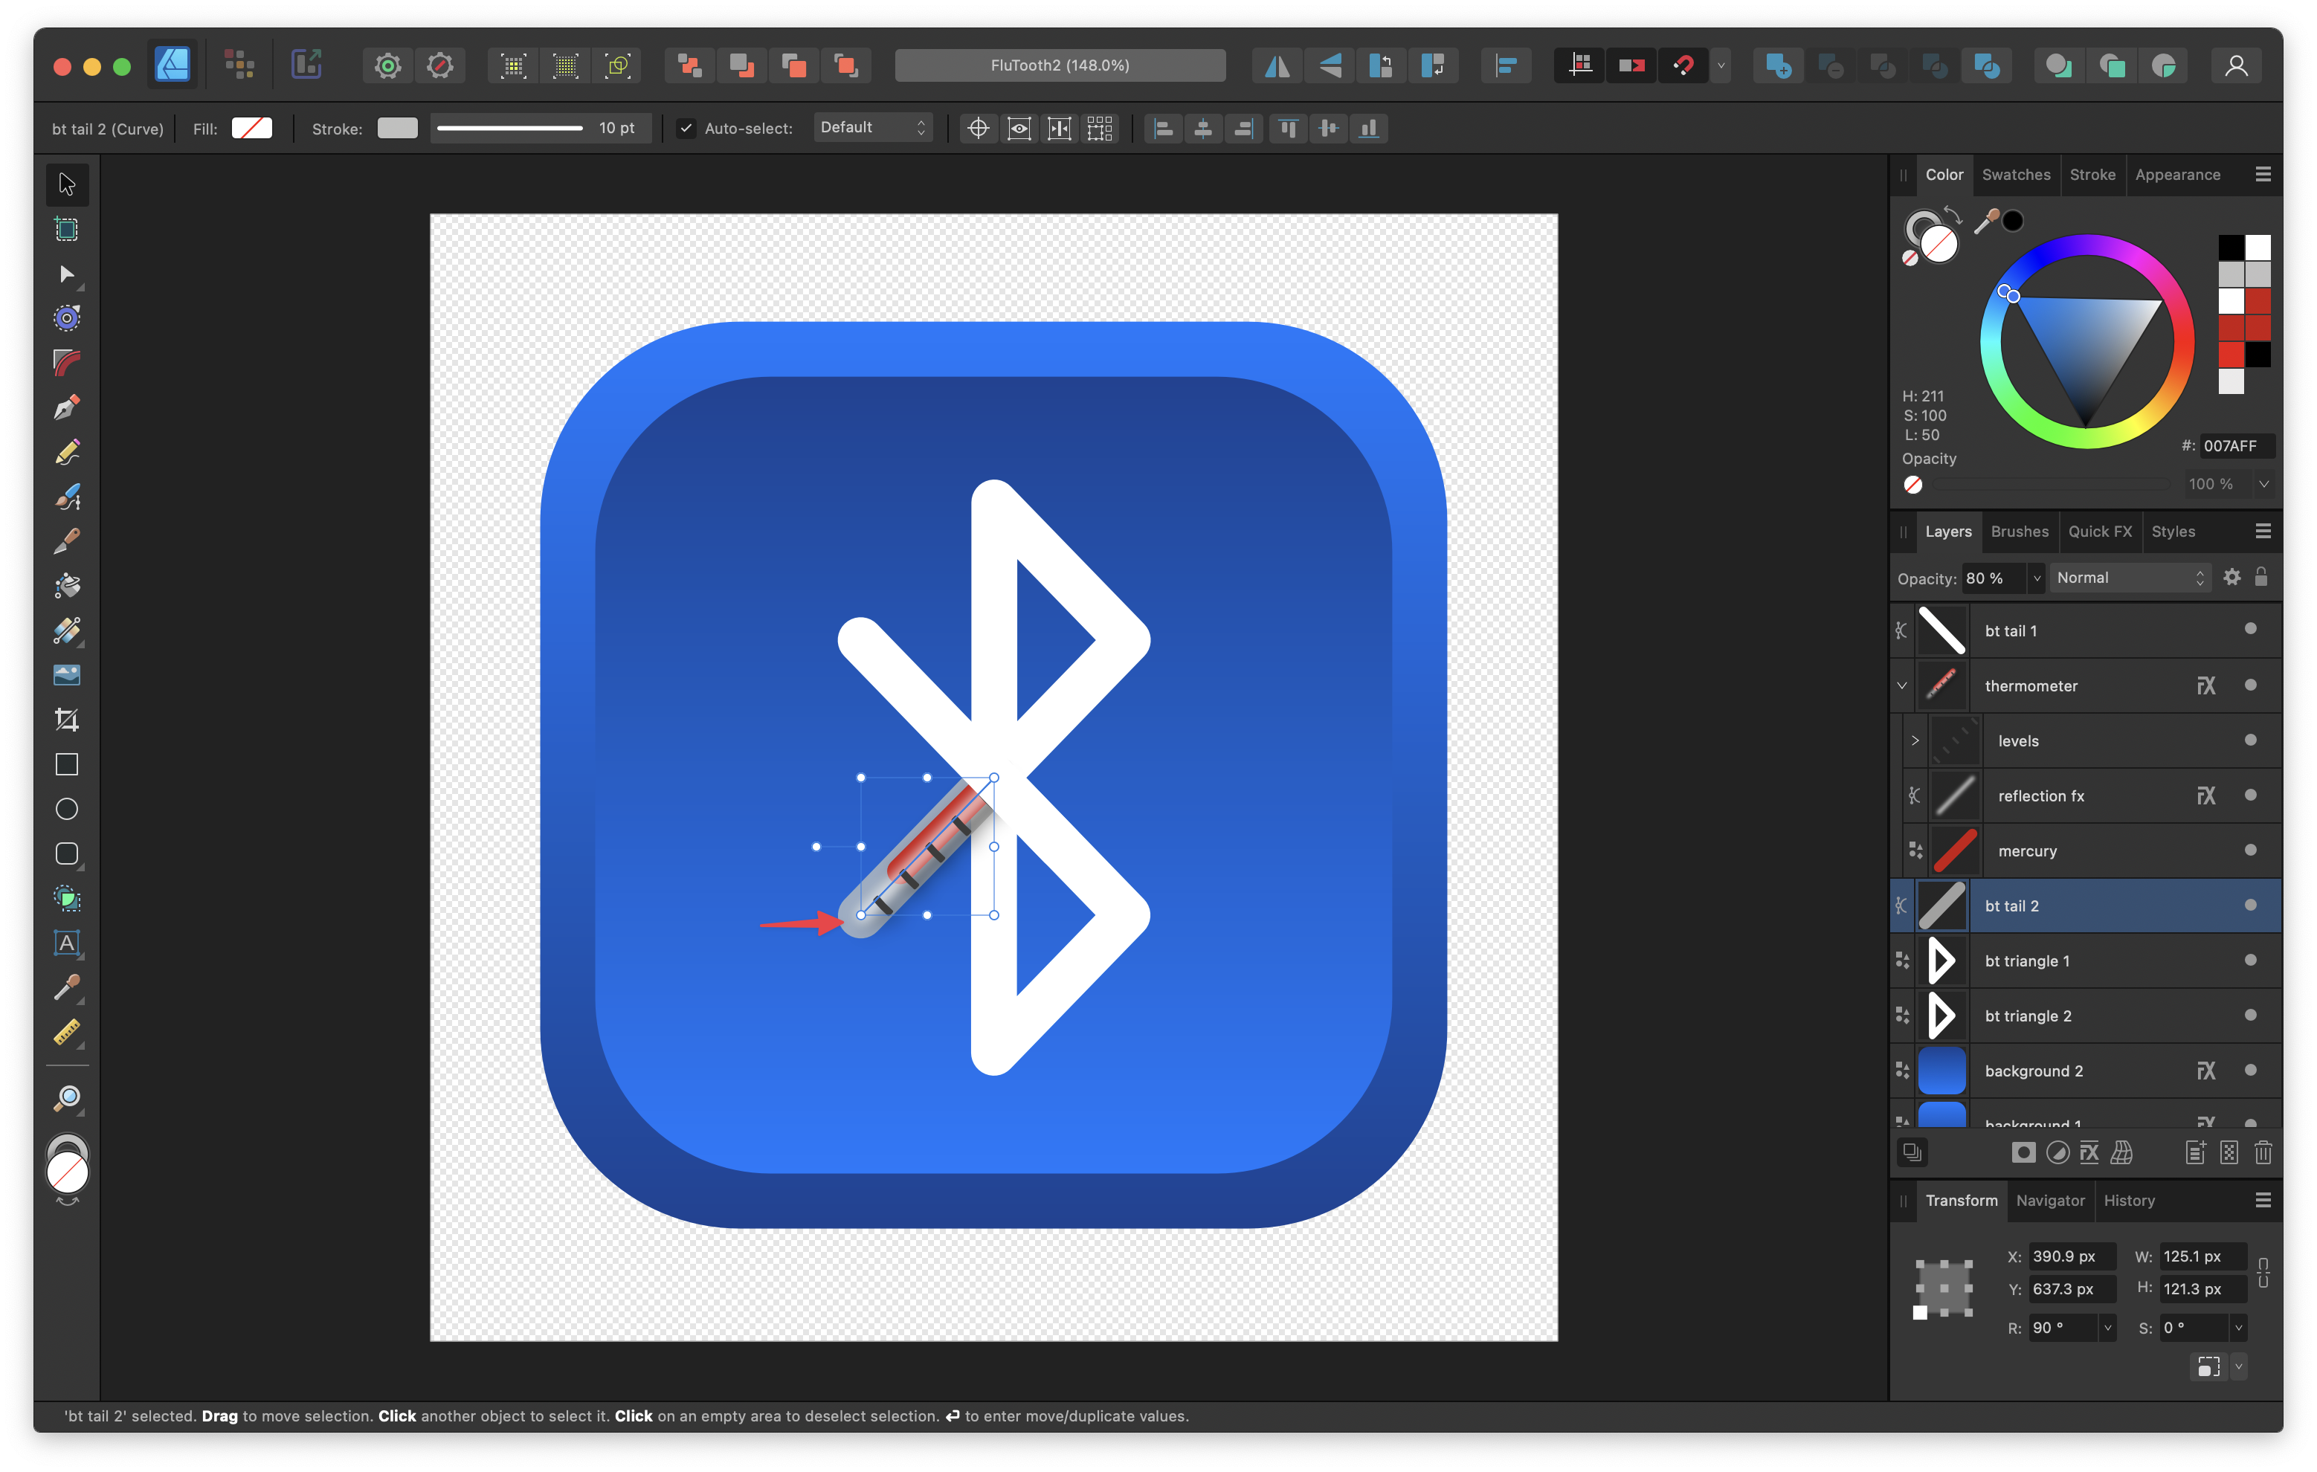Select the Vector Brush tool

[66, 497]
